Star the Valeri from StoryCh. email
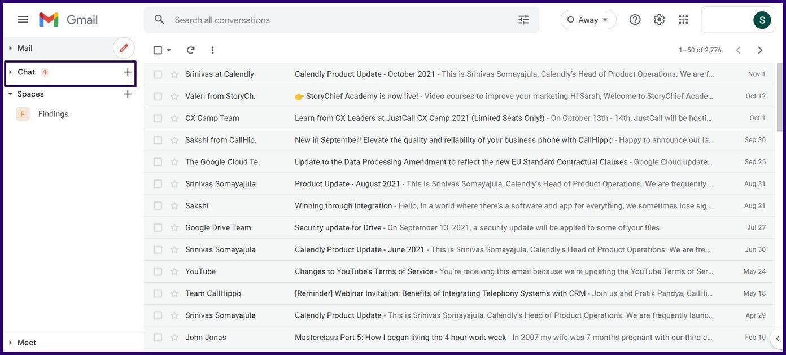This screenshot has width=786, height=355. pyautogui.click(x=174, y=97)
